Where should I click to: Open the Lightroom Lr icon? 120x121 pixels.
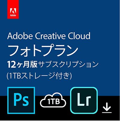click(84, 101)
